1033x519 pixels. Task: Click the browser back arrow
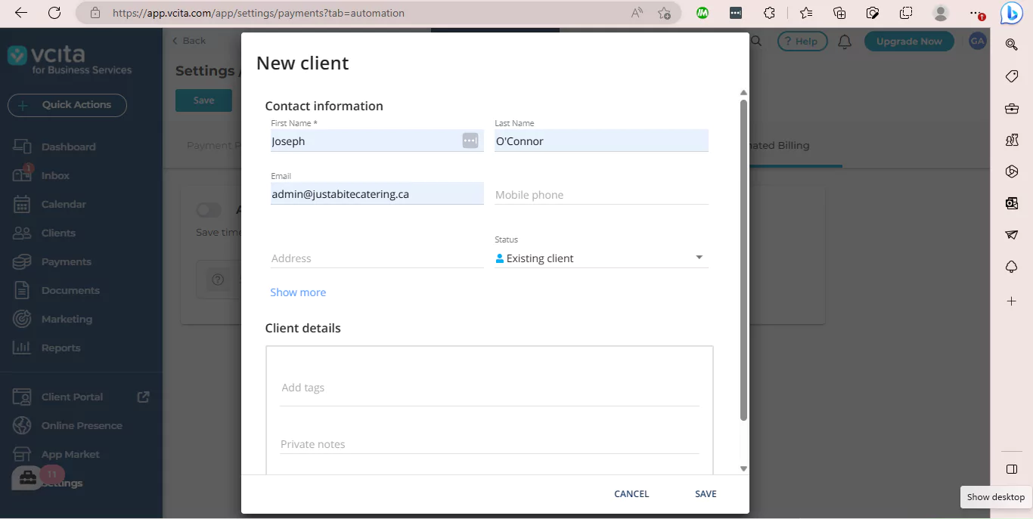tap(21, 13)
